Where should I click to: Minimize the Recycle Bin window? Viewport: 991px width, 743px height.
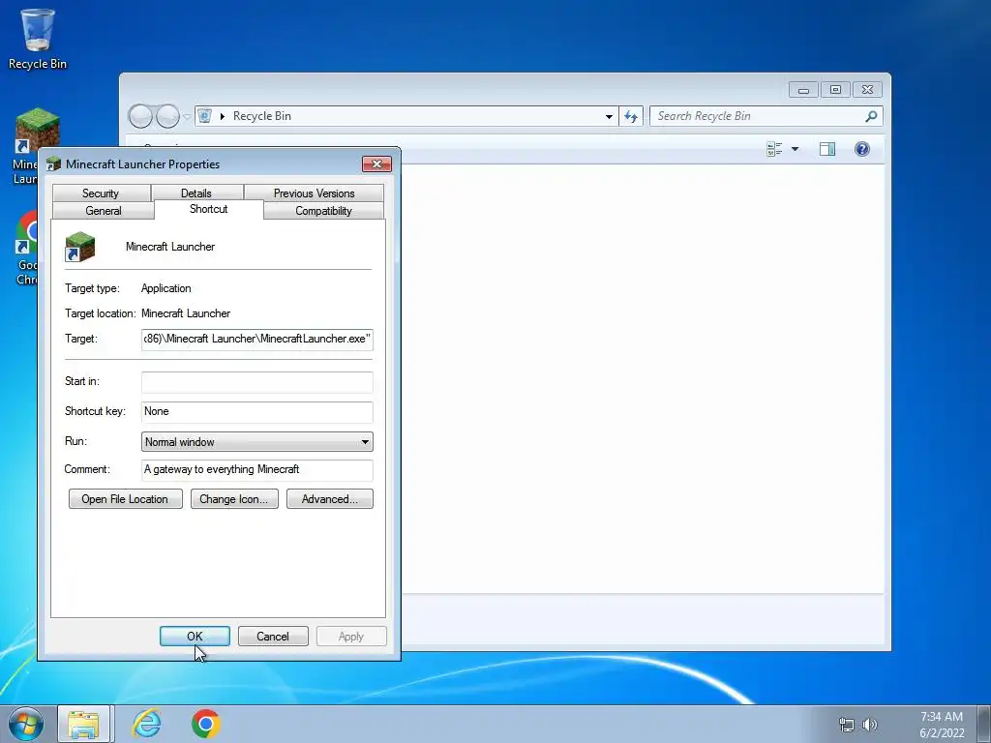click(x=803, y=90)
